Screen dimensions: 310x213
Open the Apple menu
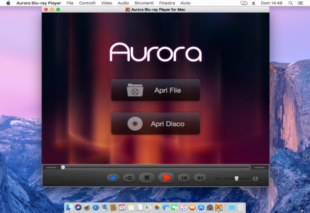[8, 3]
